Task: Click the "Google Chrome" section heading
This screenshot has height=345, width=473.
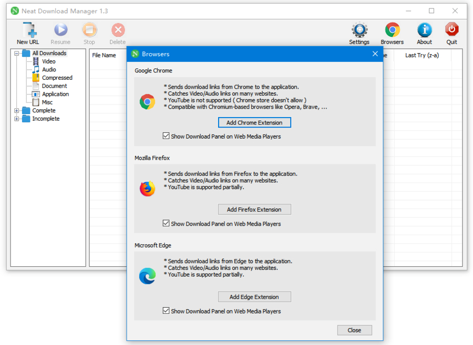Action: point(153,70)
